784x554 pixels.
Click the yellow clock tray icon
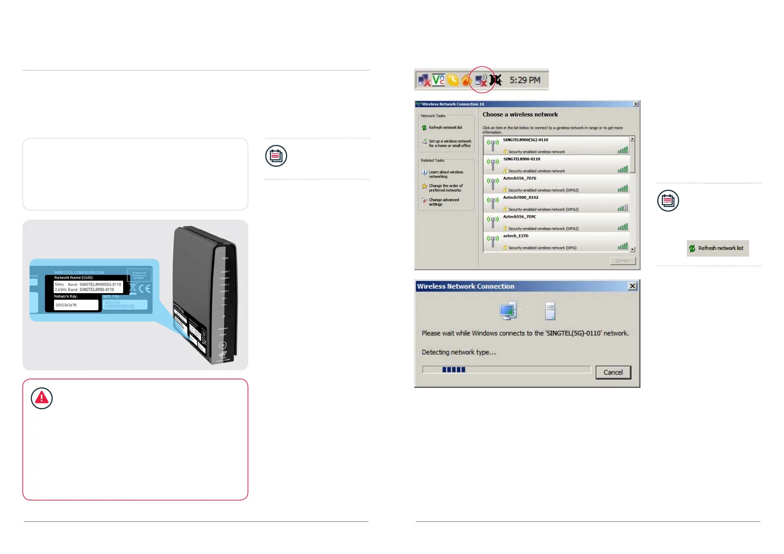coord(453,80)
